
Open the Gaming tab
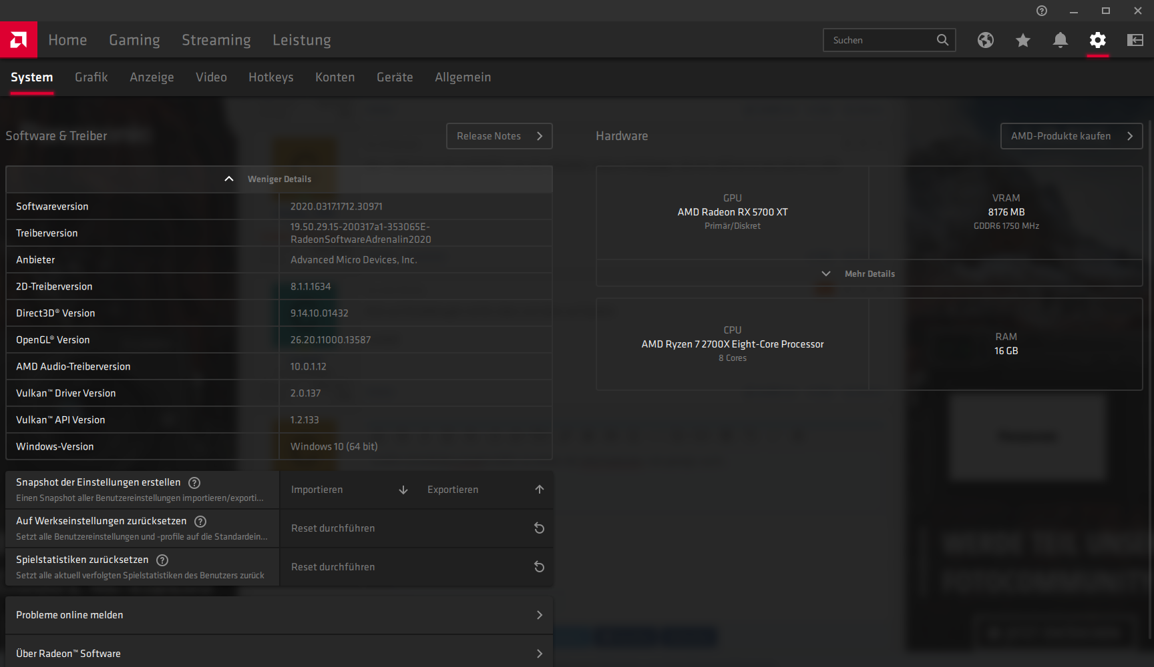[134, 40]
